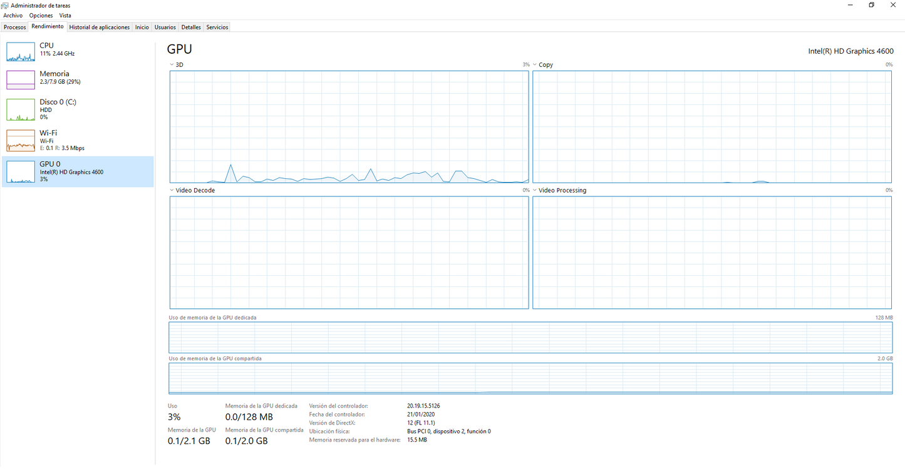Click the Intel(R) HD Graphics 4600 title
Viewport: 905px width, 469px height.
pos(851,51)
